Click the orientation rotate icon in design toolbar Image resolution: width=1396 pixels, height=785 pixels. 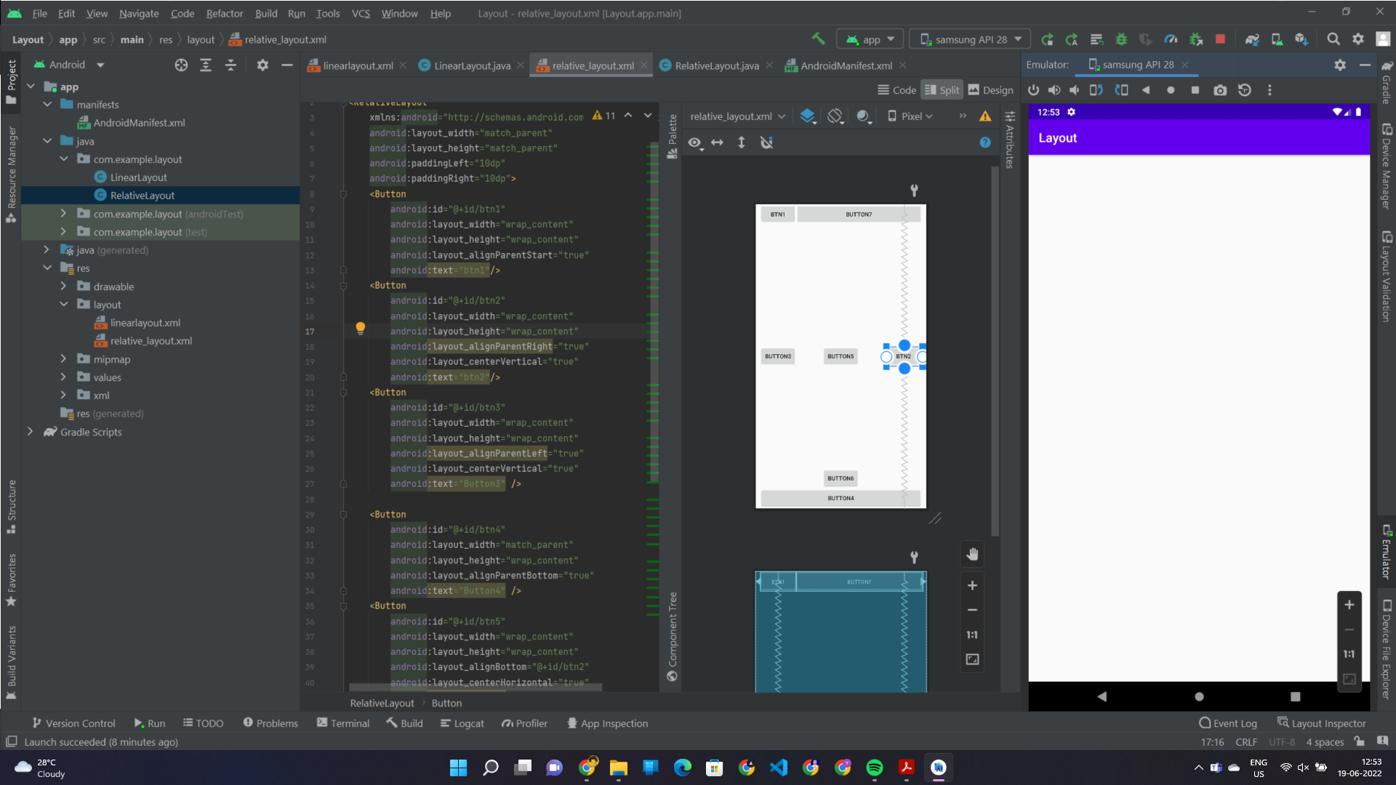coord(835,116)
